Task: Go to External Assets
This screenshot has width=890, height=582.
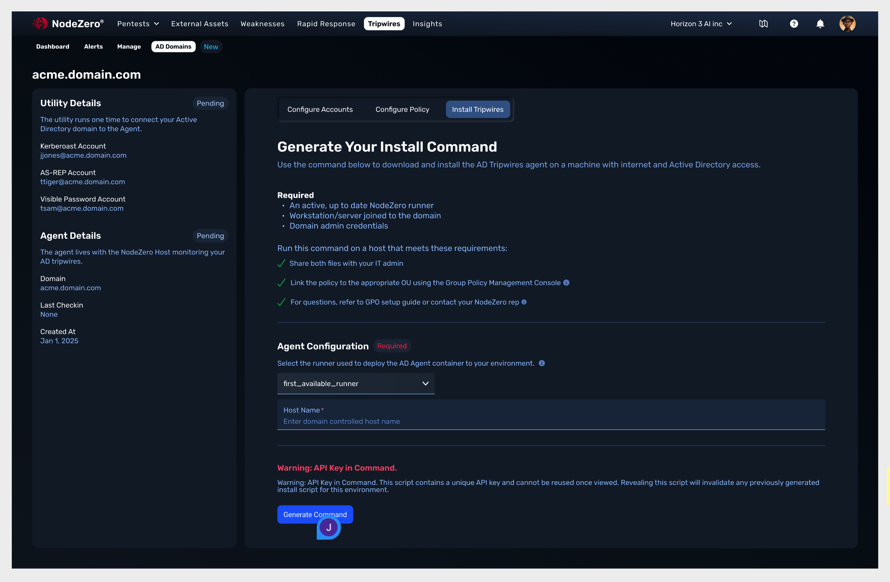Action: tap(200, 24)
